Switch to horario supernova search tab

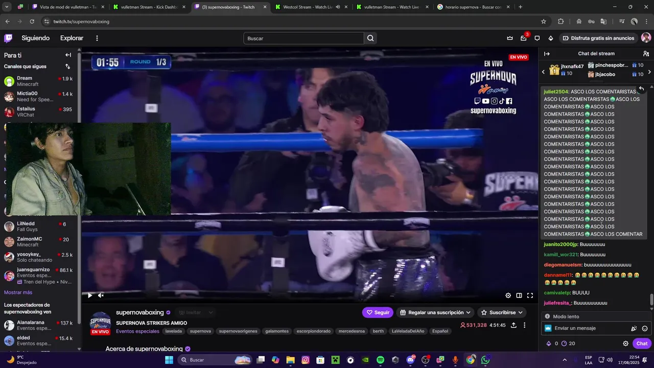pyautogui.click(x=473, y=7)
